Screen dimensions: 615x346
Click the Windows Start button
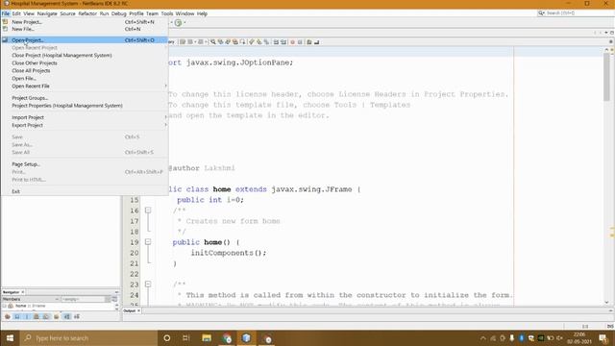coord(10,338)
